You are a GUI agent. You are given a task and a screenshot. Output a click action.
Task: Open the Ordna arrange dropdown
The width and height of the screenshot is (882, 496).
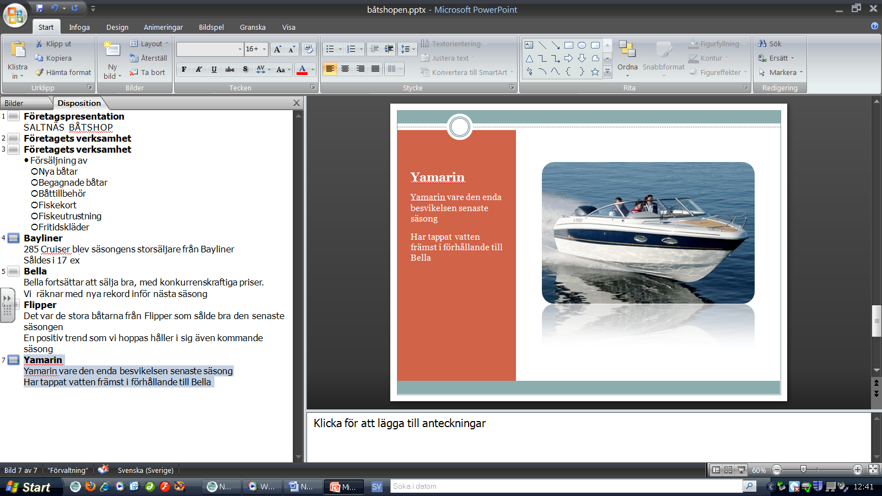tap(627, 58)
